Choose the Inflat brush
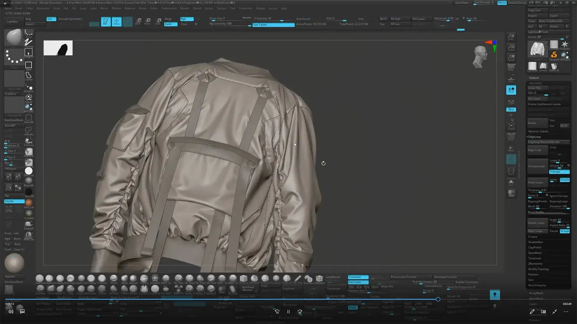 [x=124, y=279]
